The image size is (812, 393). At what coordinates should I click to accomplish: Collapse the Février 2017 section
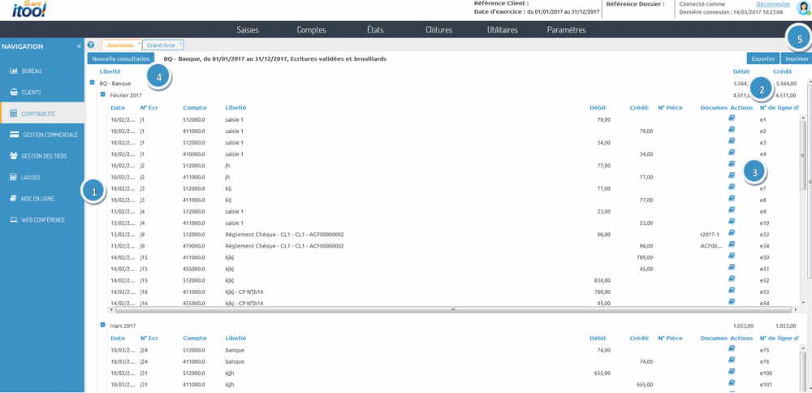(102, 94)
